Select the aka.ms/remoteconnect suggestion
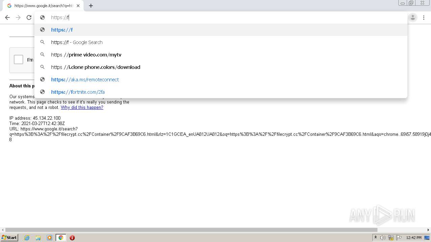The width and height of the screenshot is (431, 242). (x=221, y=80)
